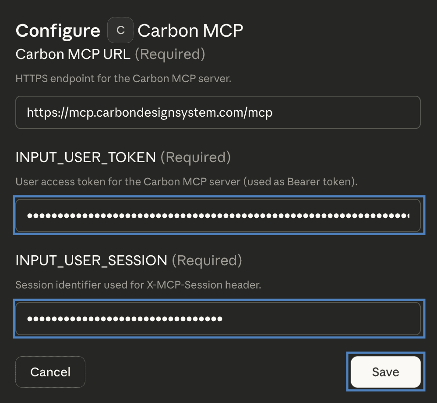Click the INPUT_USER_TOKEN label text
Image resolution: width=437 pixels, height=403 pixels.
(x=85, y=157)
